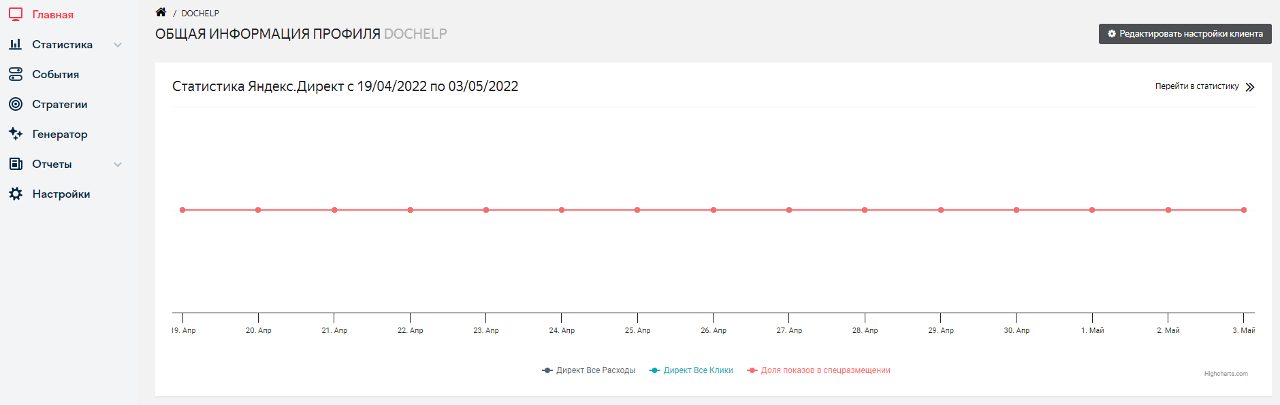Expand the Статистика submenu chevron

click(x=118, y=45)
